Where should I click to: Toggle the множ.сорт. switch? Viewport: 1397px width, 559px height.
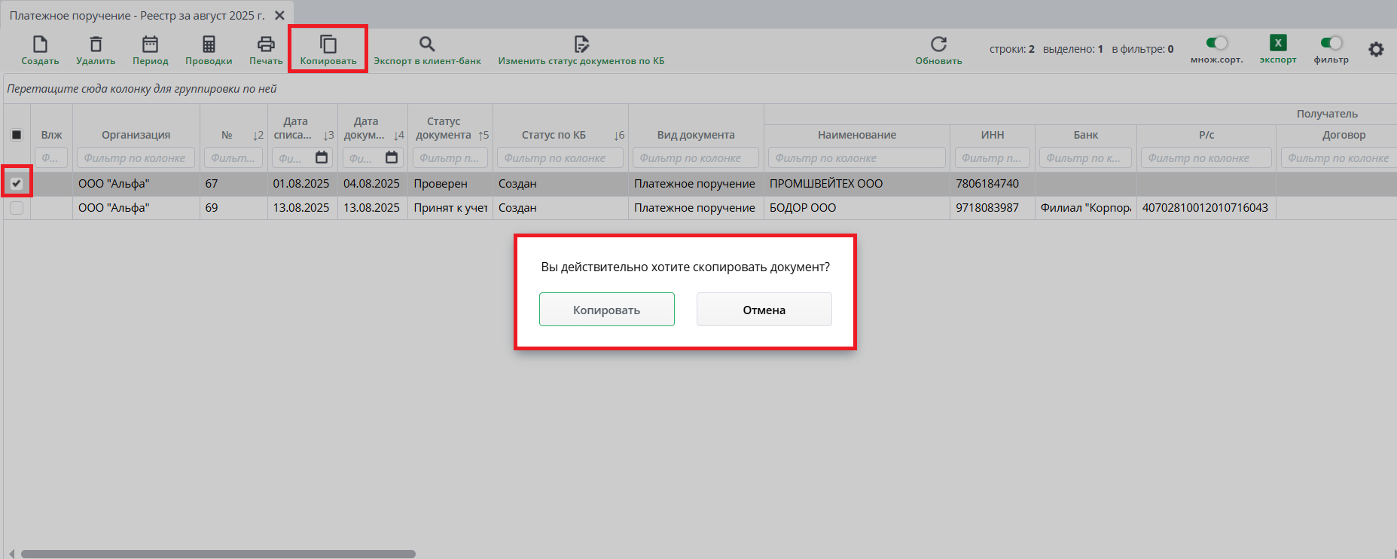(1216, 43)
